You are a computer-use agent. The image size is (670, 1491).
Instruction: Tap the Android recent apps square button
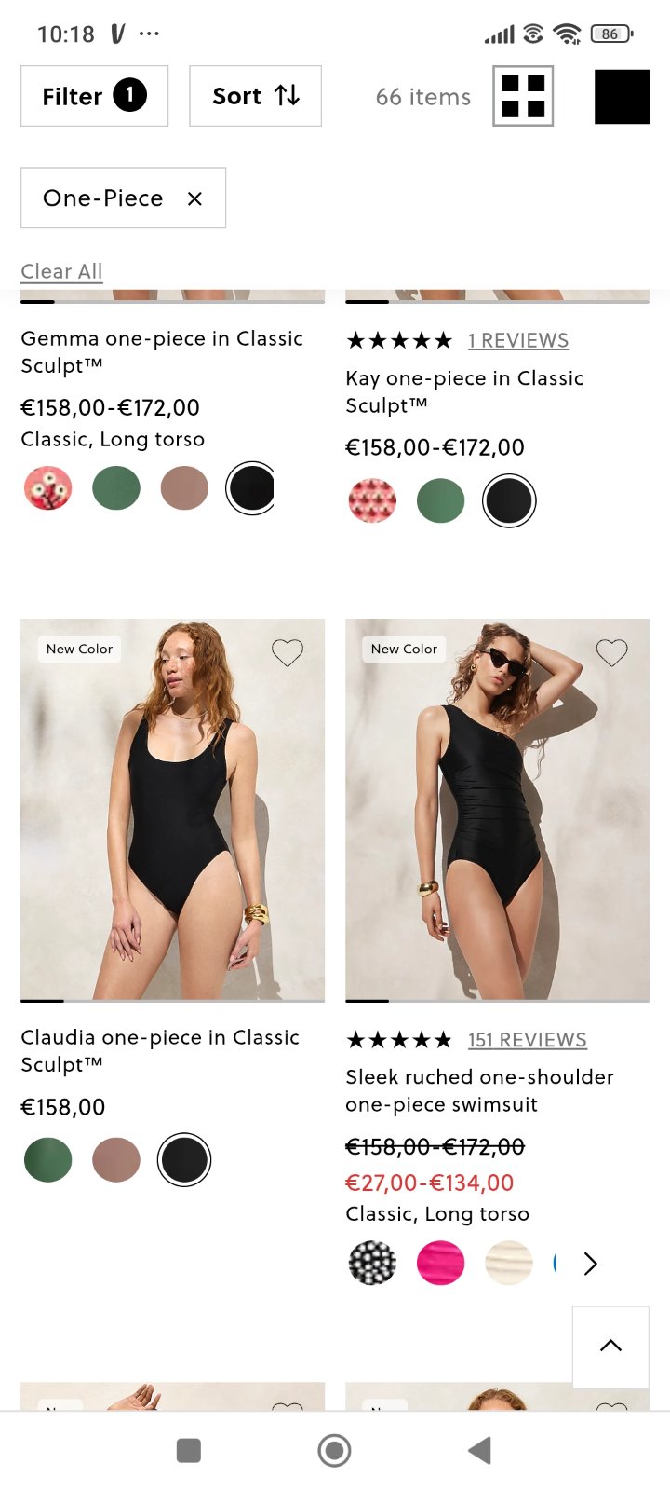[189, 1450]
